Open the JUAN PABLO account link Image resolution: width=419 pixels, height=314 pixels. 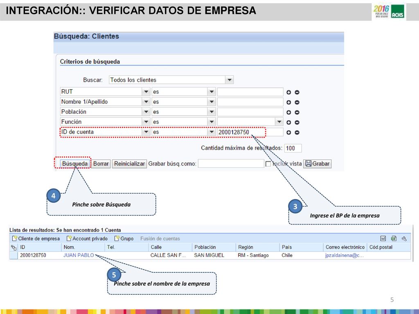(79, 255)
